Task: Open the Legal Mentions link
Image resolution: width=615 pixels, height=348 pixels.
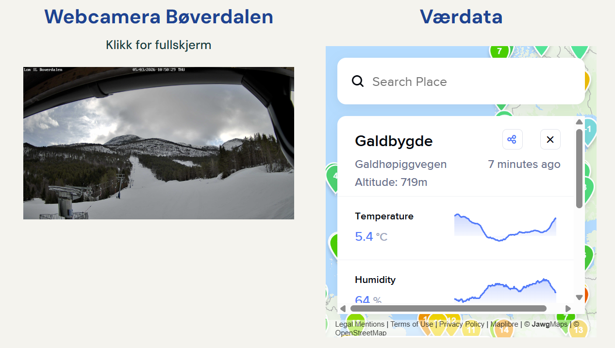Action: point(360,324)
